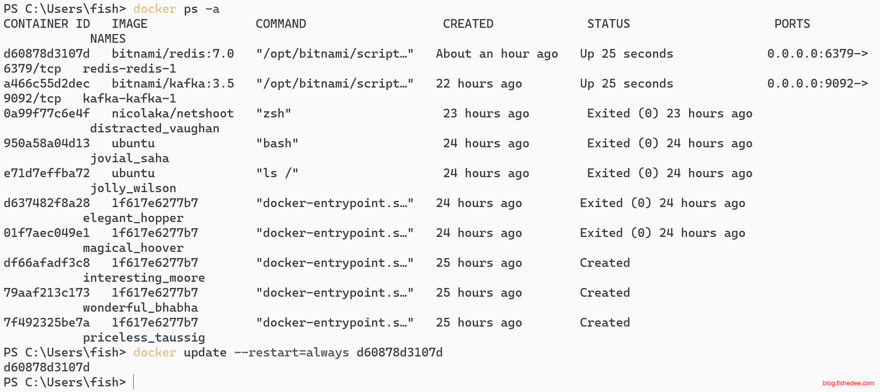Click the container name priceless_taussig
Image resolution: width=880 pixels, height=392 pixels.
(x=144, y=337)
